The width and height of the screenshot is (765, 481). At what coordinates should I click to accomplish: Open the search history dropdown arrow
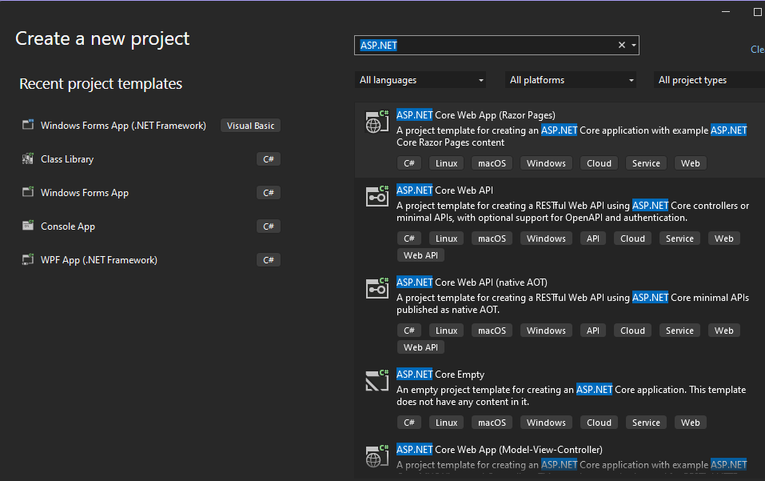coord(633,45)
